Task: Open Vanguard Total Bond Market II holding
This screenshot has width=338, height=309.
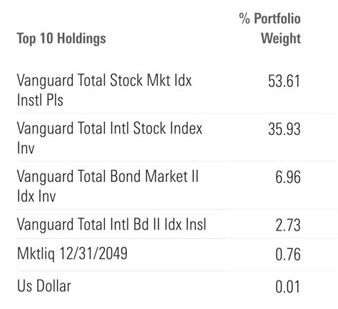Action: pyautogui.click(x=108, y=186)
